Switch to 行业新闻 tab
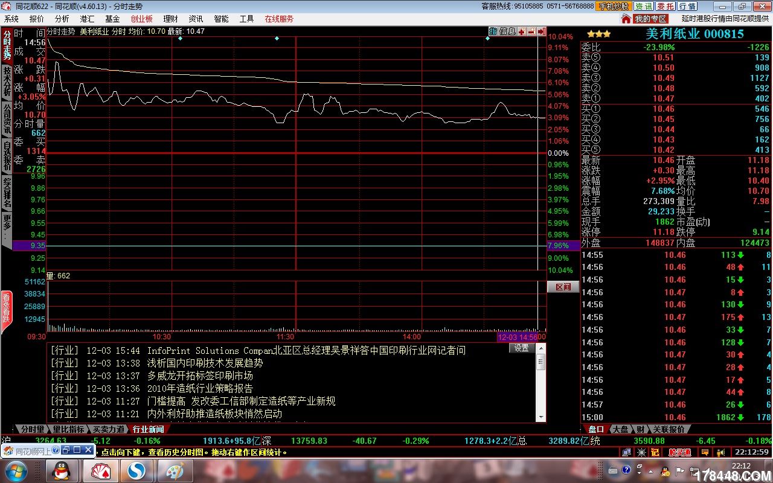The height and width of the screenshot is (483, 773). coord(148,429)
